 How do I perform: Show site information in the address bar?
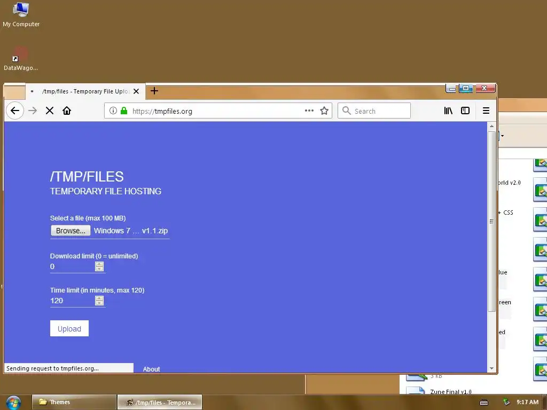point(113,111)
